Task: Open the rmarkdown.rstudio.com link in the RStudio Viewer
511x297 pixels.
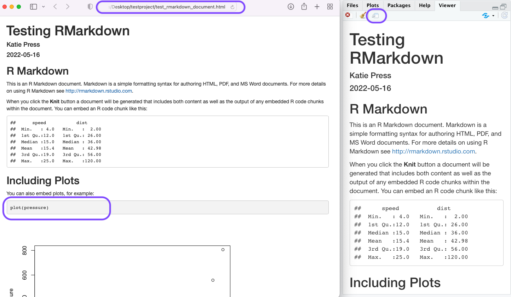Action: pos(434,151)
